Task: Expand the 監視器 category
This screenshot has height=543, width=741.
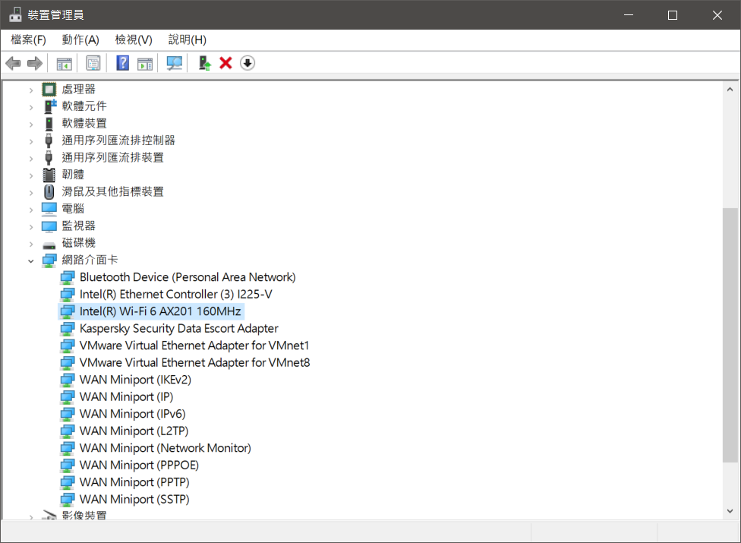Action: (x=31, y=227)
